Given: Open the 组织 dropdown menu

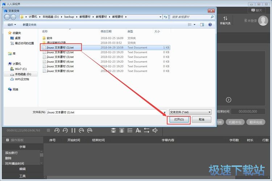Looking at the screenshot, I should [x=12, y=25].
